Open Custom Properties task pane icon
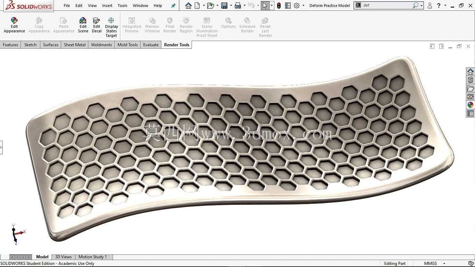Viewport: 475px width, 267px height. click(x=470, y=113)
